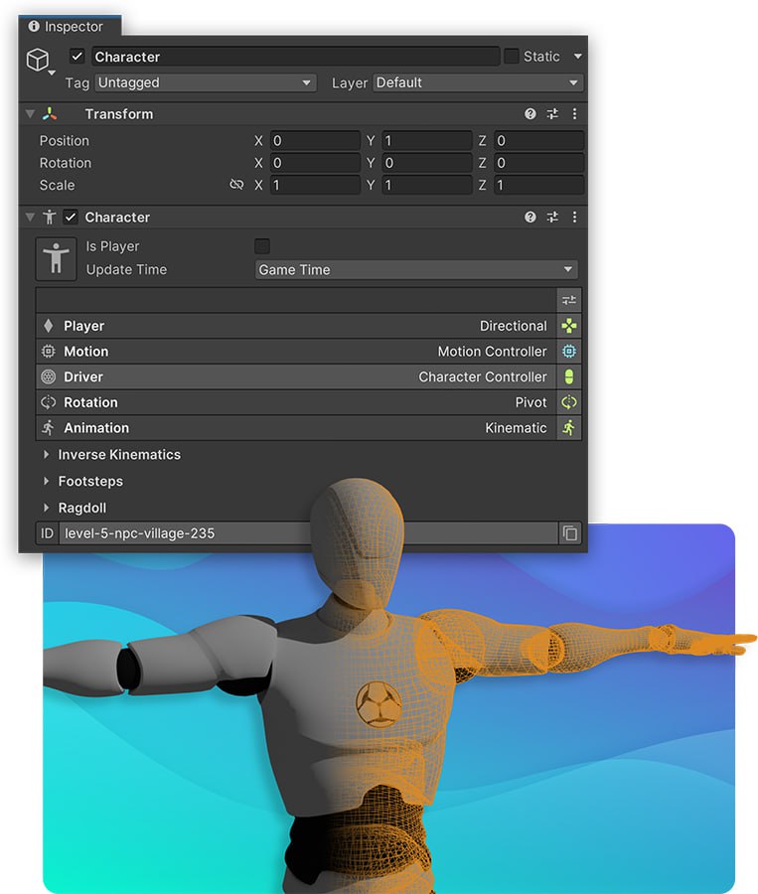
Task: Click the Position Y input field
Action: click(426, 141)
